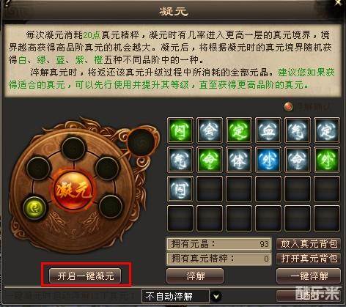Viewport: 346px width, 307px height.
Task: Click the 一键淬解 button
Action: point(309,276)
